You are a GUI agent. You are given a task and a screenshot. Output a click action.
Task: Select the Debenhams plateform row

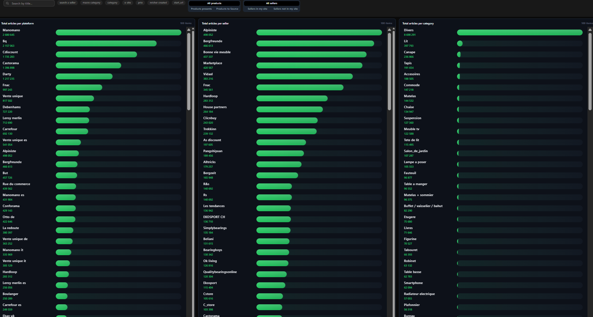[92, 109]
